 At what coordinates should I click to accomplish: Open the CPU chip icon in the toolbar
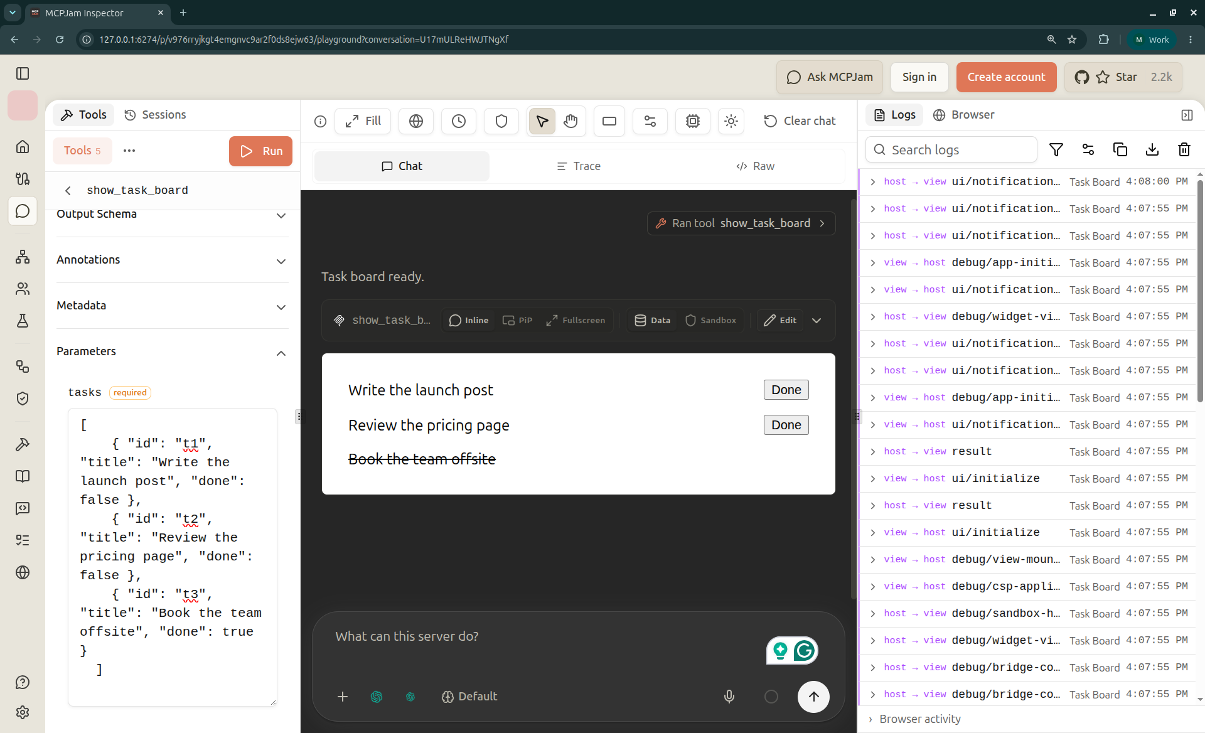(x=693, y=121)
